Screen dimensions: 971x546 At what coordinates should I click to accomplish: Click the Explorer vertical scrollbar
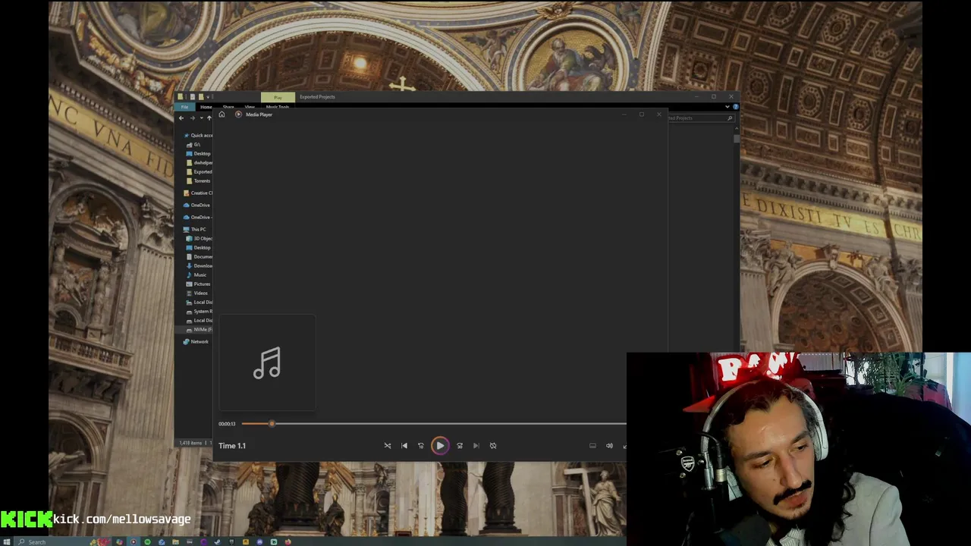(737, 140)
